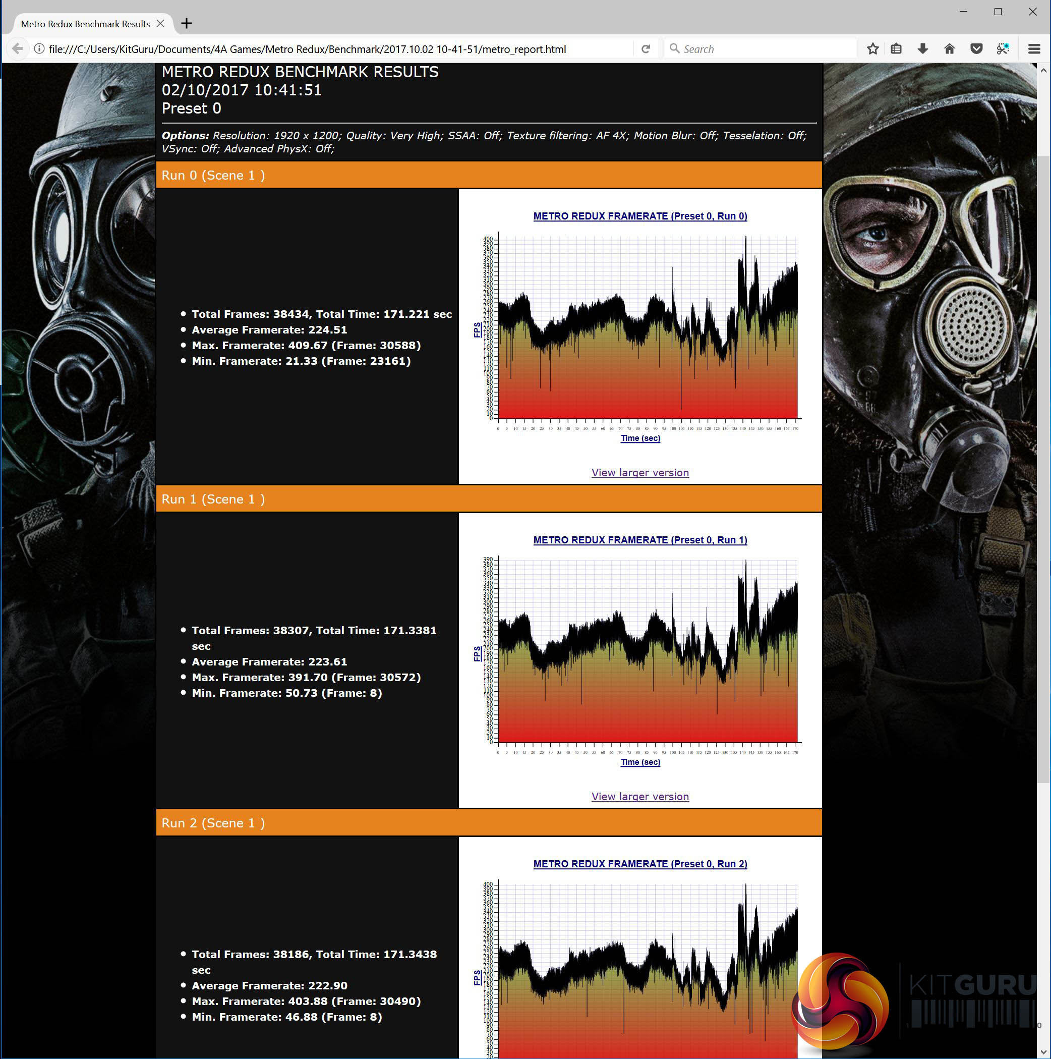Click View larger version link for Run 0
1051x1059 pixels.
tap(639, 473)
